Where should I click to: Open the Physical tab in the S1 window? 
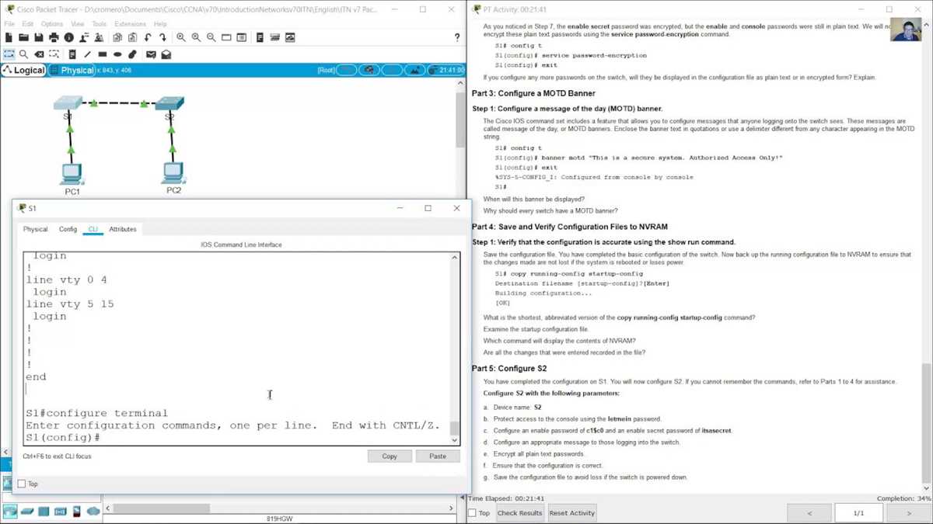coord(35,229)
